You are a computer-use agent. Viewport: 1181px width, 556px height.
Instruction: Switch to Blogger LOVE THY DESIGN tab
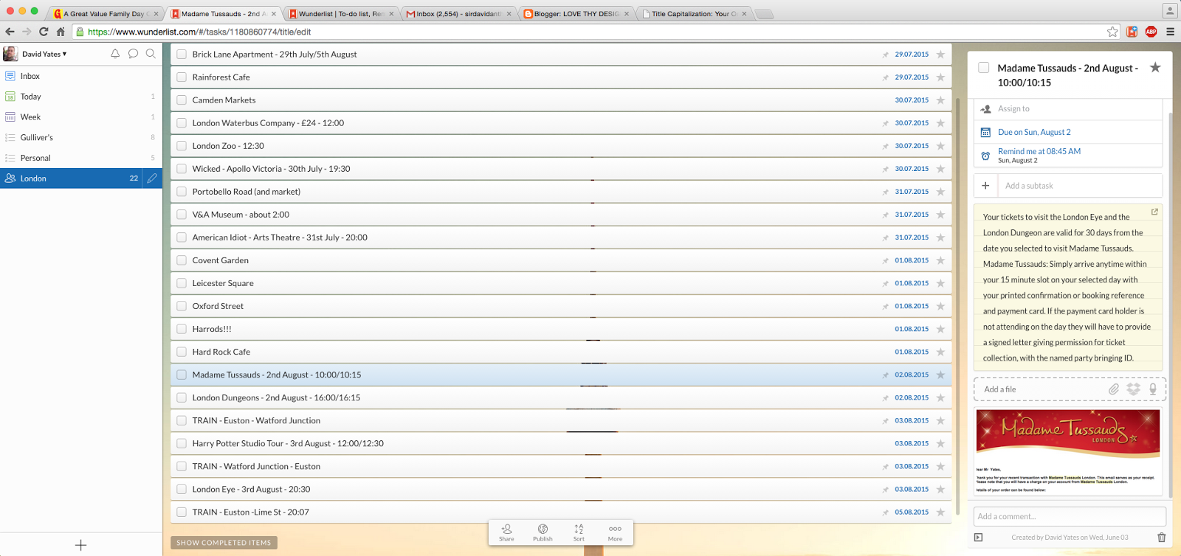point(576,13)
